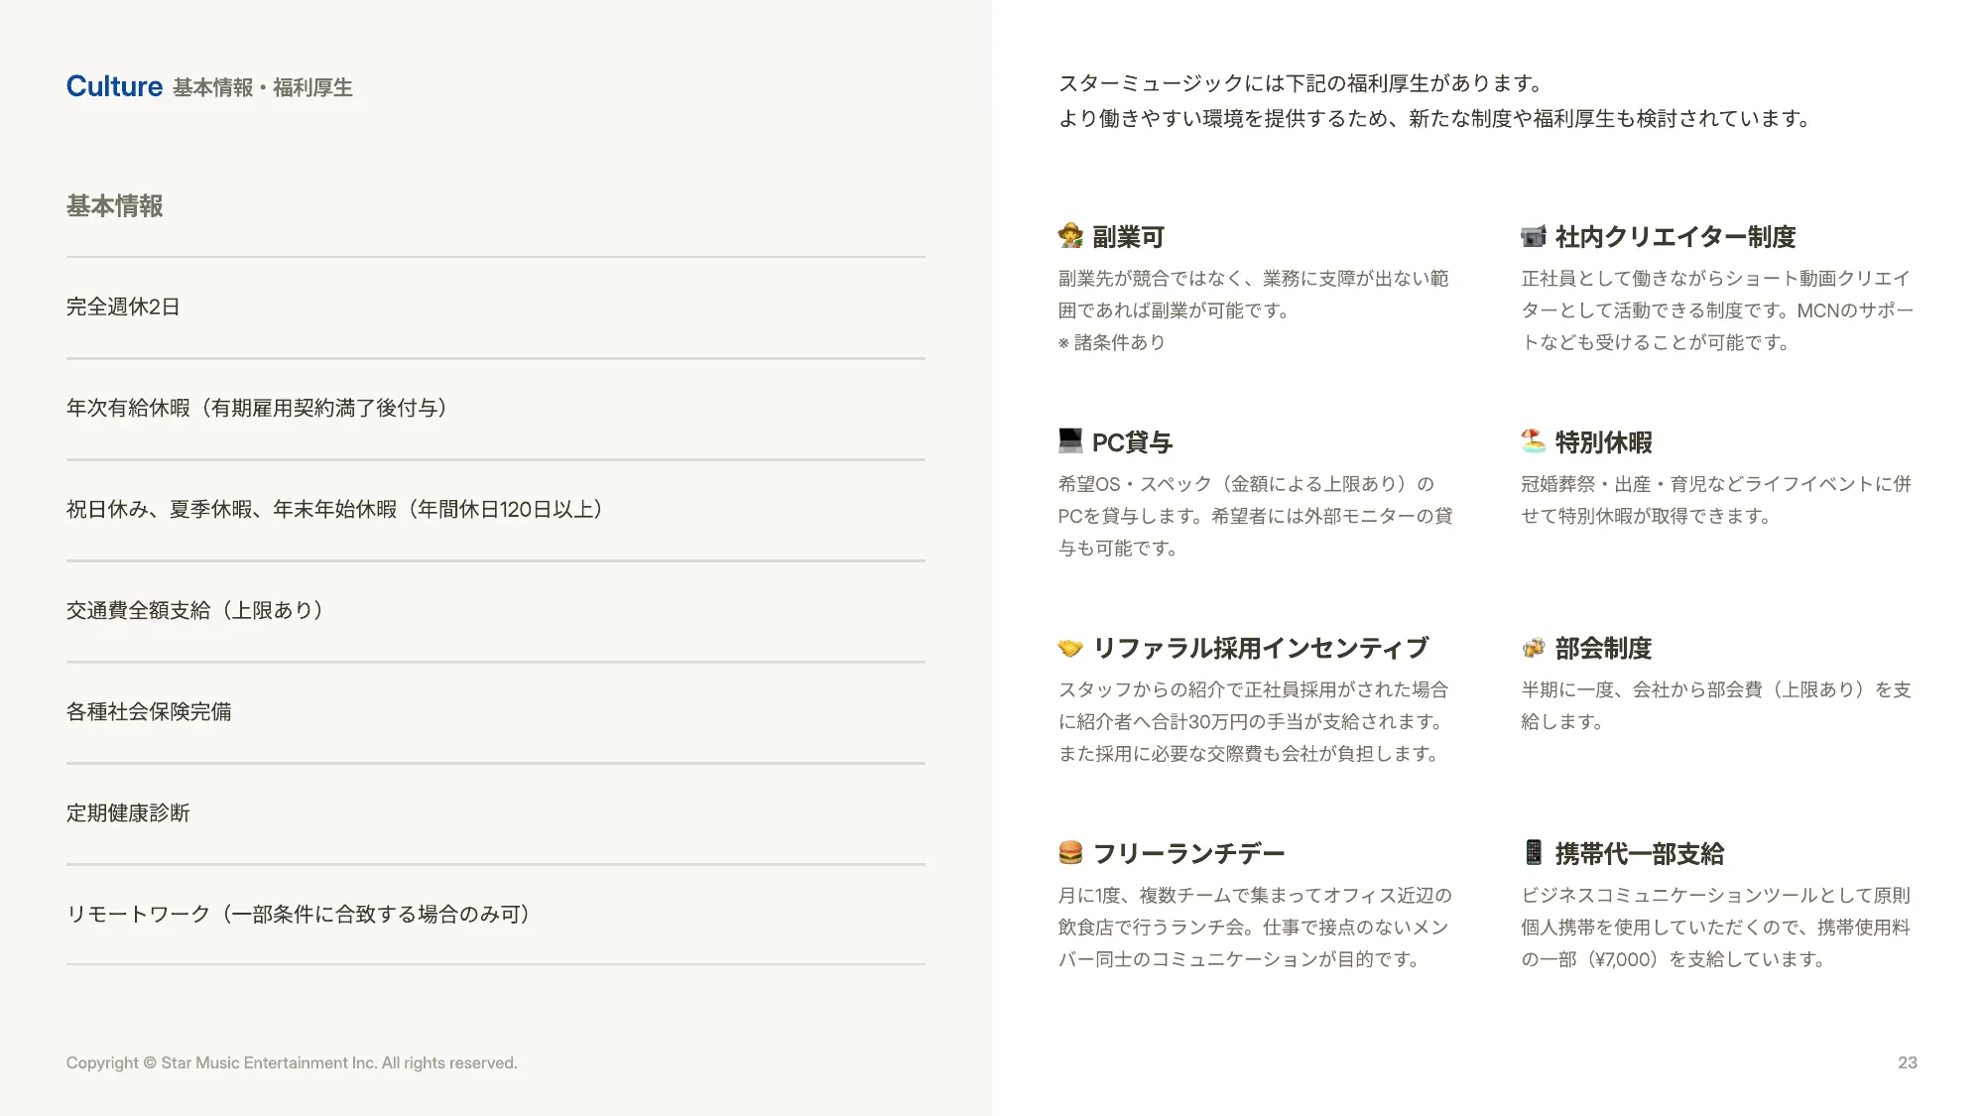1984x1116 pixels.
Task: Select the 定期健康診断 row
Action: 496,813
